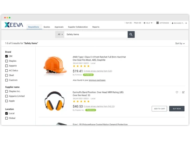This screenshot has width=190, height=142.
Task: Click the hard hat star rating
Action: (x=81, y=66)
